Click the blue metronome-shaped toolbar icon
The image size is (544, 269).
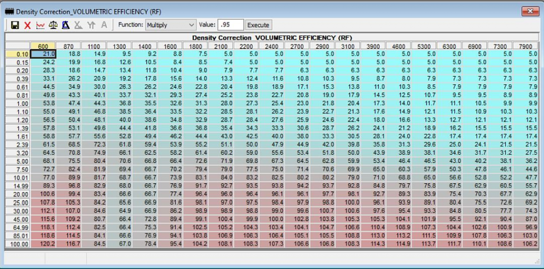(65, 25)
